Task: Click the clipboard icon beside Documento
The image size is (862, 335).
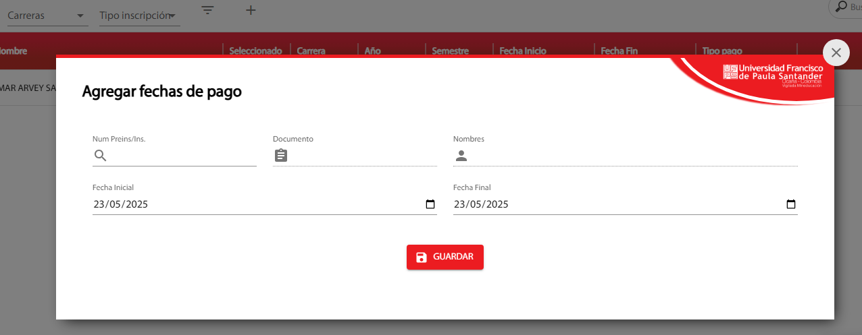Action: (x=281, y=156)
